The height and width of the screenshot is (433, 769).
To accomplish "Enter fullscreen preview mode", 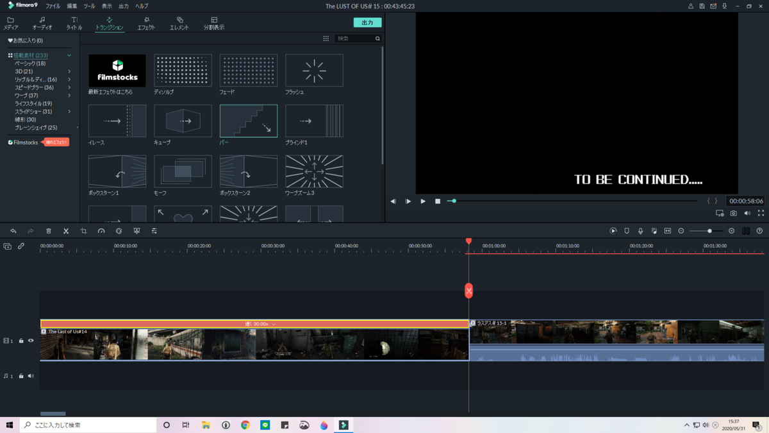I will tap(761, 213).
